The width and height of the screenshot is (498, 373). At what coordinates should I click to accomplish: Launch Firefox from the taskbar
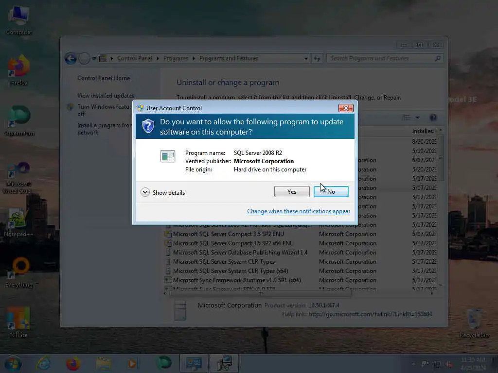tap(73, 363)
